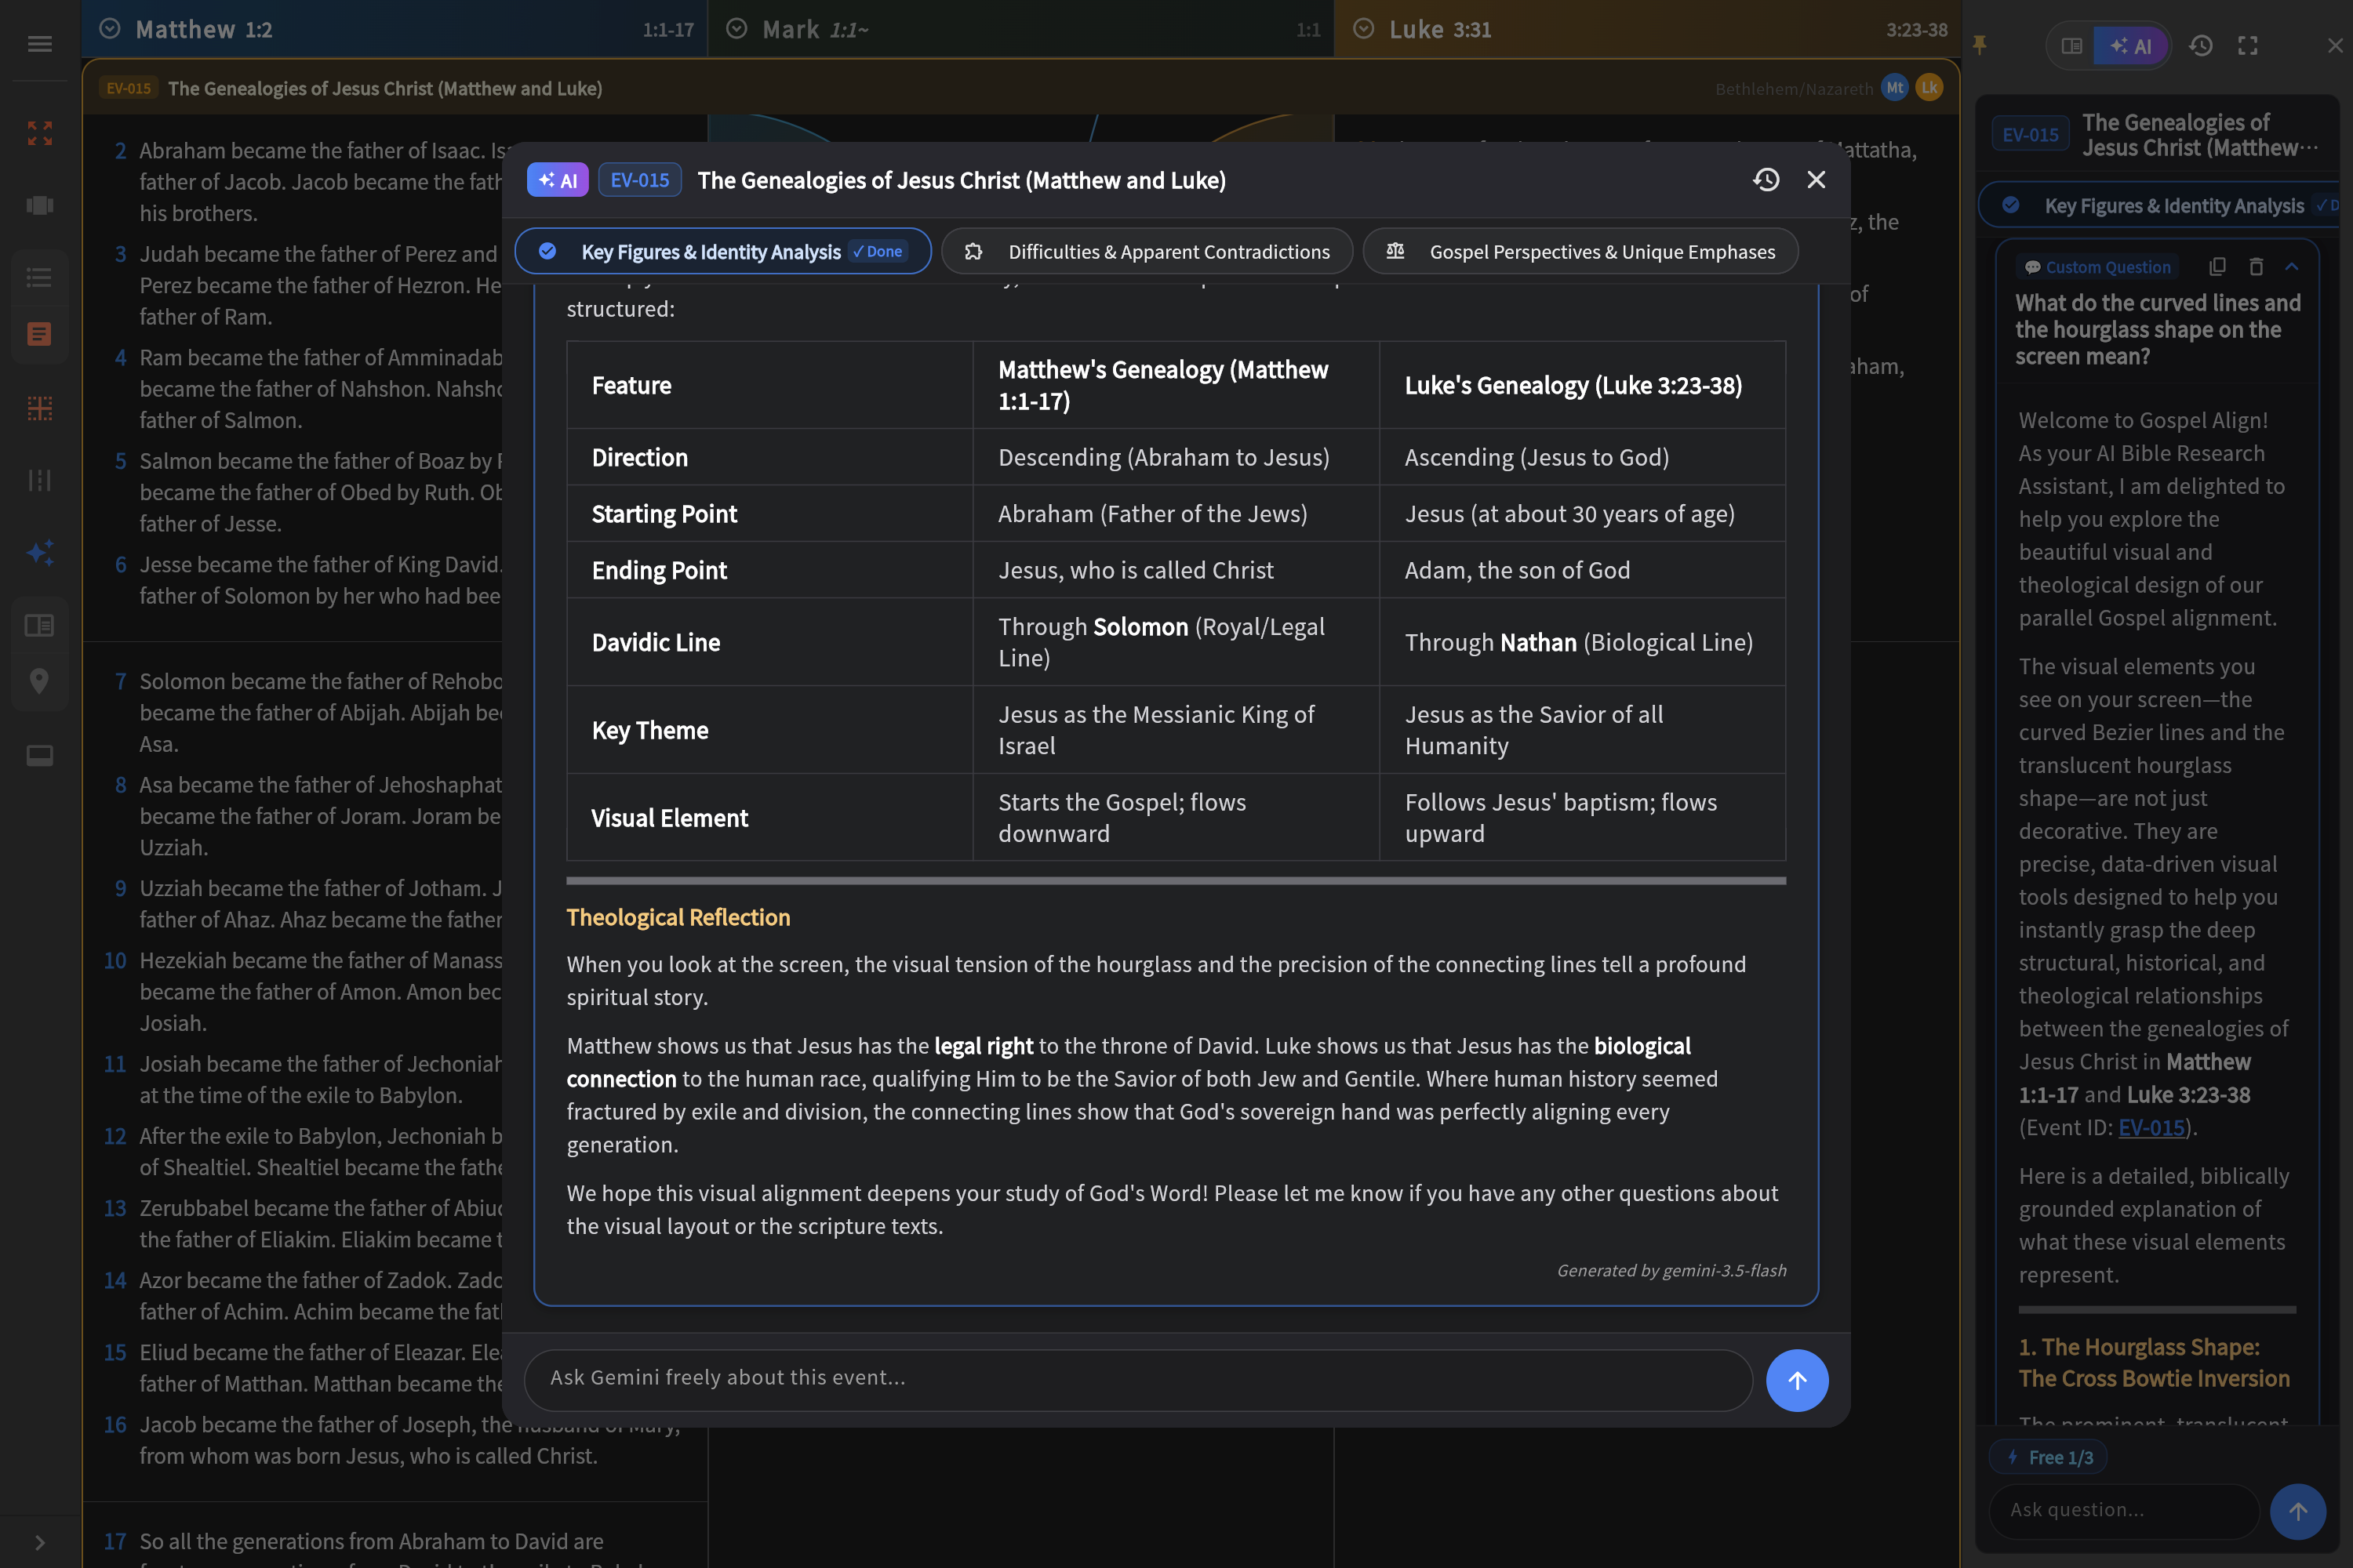Image resolution: width=2353 pixels, height=1568 pixels.
Task: Click the Theological Reflection heading
Action: [x=678, y=917]
